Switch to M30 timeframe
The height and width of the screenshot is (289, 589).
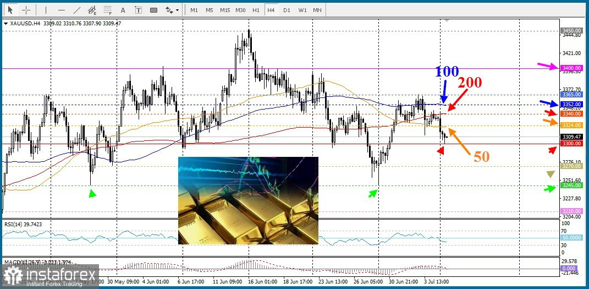pyautogui.click(x=240, y=10)
